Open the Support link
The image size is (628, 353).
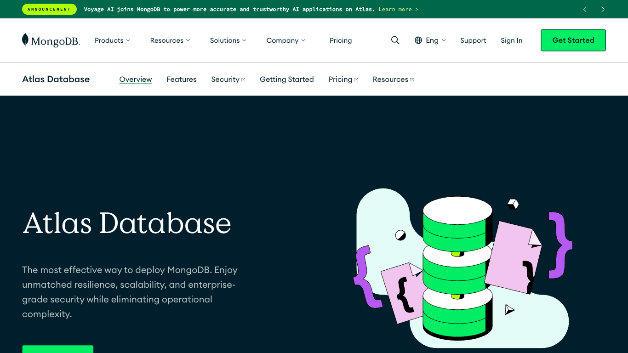(473, 40)
